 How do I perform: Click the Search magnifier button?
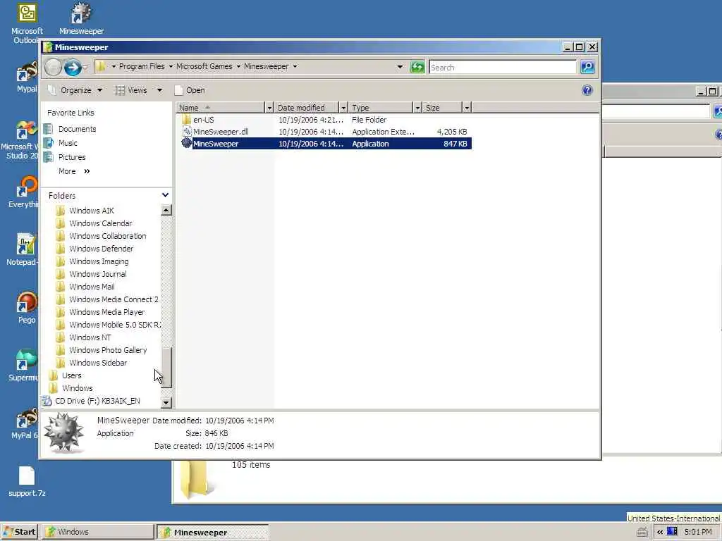click(587, 67)
